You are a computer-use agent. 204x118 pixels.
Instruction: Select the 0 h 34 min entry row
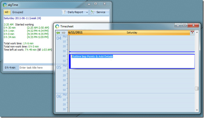point(26,37)
